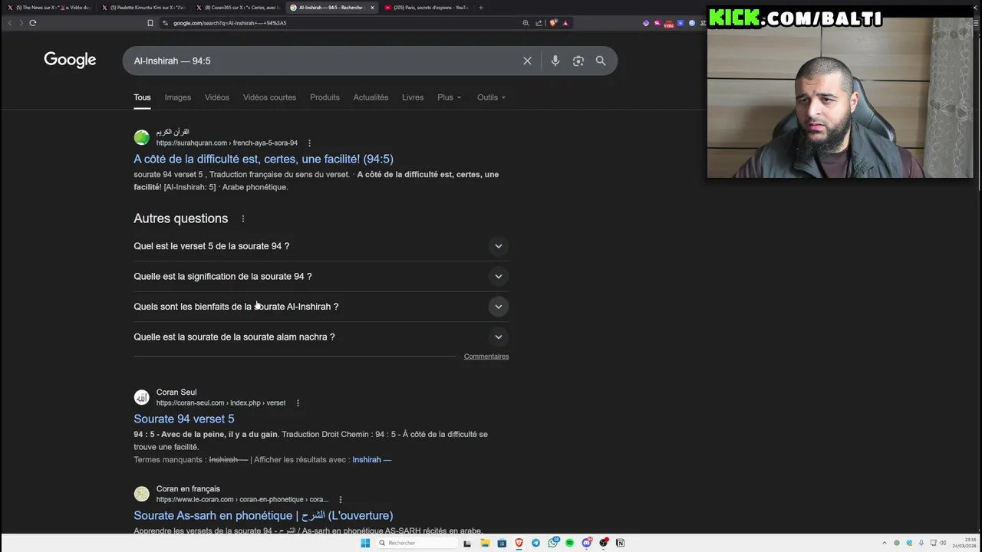Viewport: 982px width, 552px height.
Task: Switch to Produits search tab
Action: pyautogui.click(x=325, y=97)
